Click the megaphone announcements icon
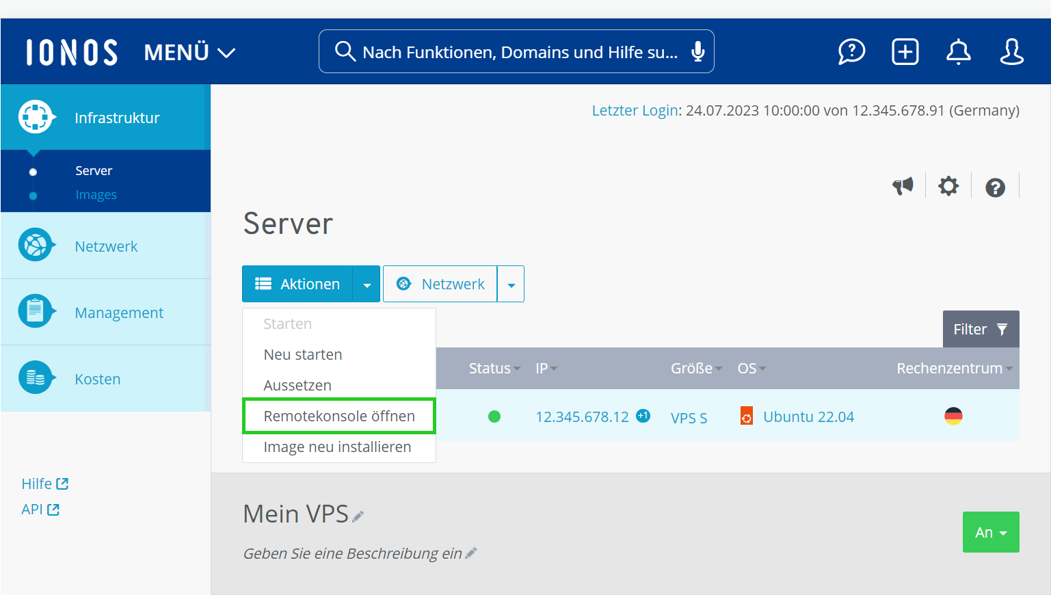 [x=903, y=186]
